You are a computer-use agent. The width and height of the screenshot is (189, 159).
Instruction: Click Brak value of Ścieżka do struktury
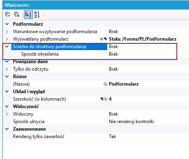pos(114,47)
